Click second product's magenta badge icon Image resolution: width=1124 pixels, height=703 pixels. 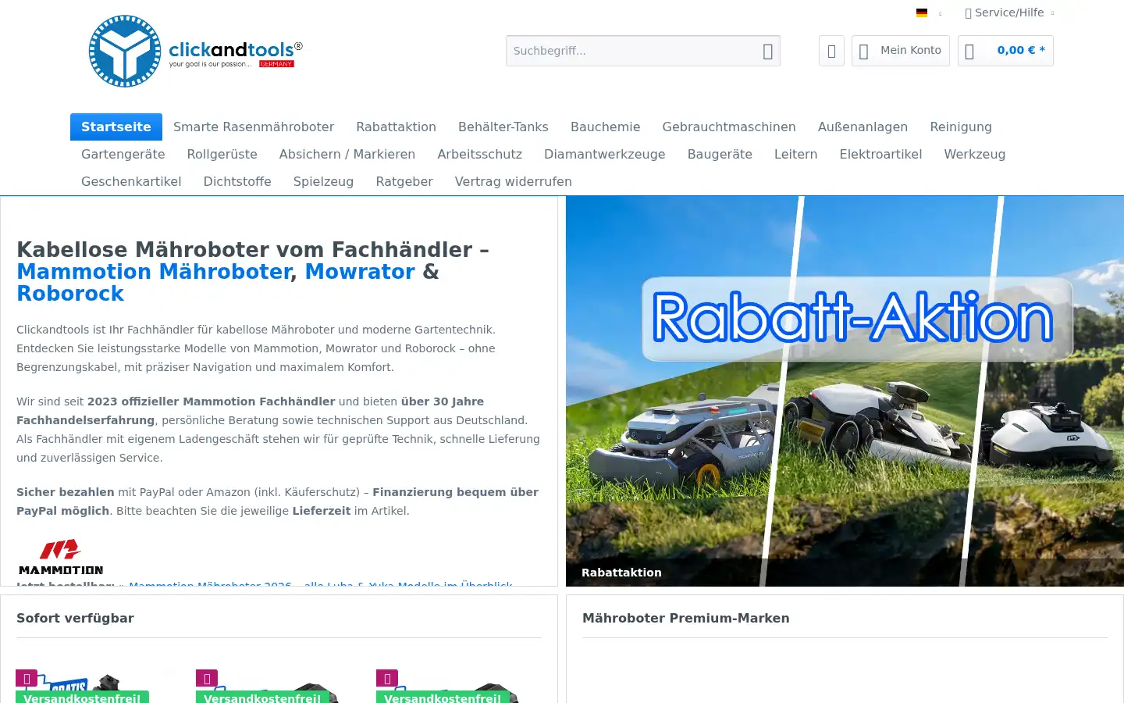click(207, 678)
